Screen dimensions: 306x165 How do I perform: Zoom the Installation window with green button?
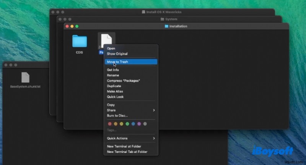77,26
